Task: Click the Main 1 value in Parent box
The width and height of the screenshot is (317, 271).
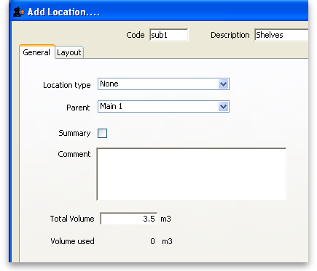Action: (x=111, y=106)
